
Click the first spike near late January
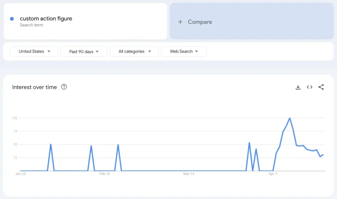point(51,144)
